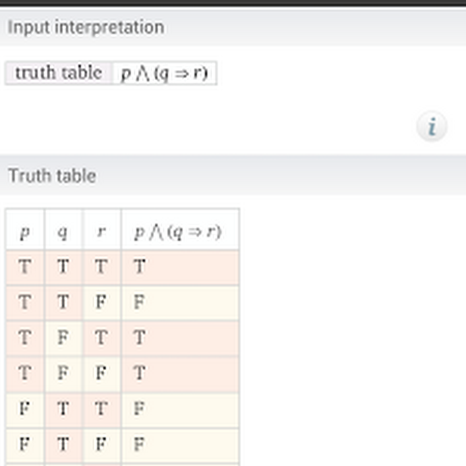This screenshot has width=466, height=466.
Task: Click the p ∧ (q ⇒ r) expression in input interpretation
Action: (x=164, y=73)
